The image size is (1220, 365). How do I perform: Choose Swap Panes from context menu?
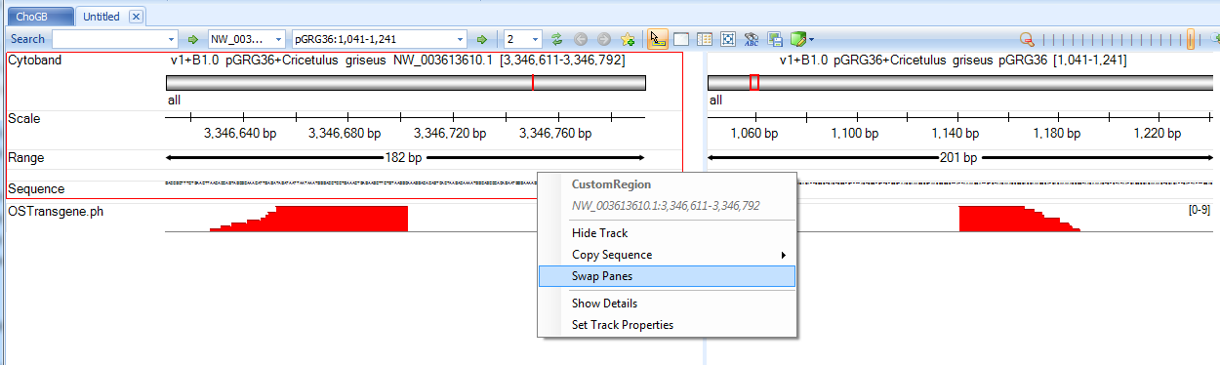(668, 276)
